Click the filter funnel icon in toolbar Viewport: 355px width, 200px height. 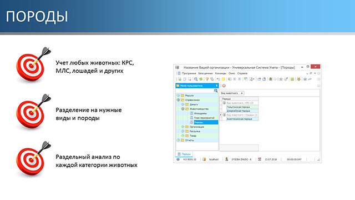coord(207,79)
